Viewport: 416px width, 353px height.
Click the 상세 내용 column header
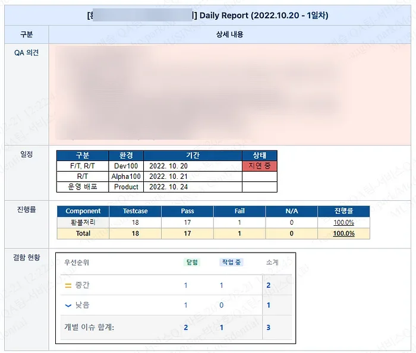(x=229, y=34)
